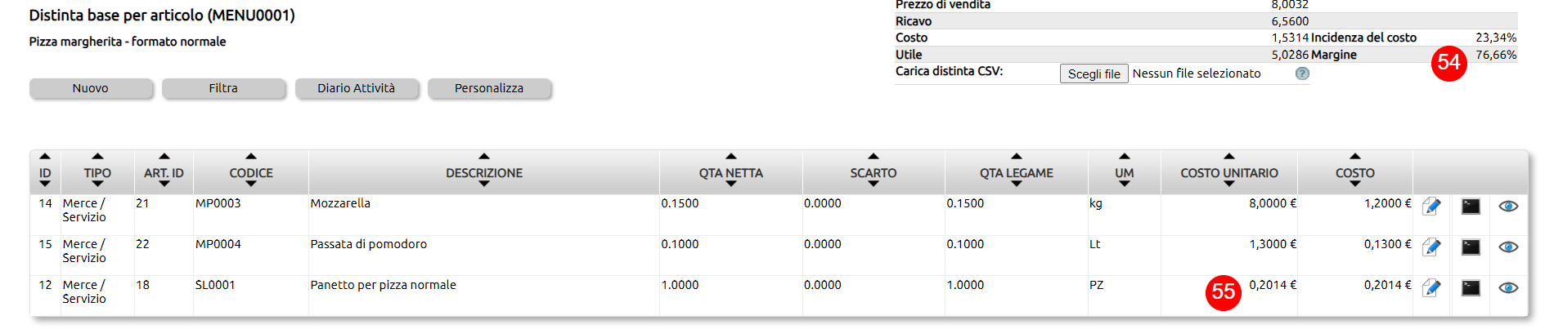
Task: Edit the Panetto per pizza normale row
Action: (1431, 288)
